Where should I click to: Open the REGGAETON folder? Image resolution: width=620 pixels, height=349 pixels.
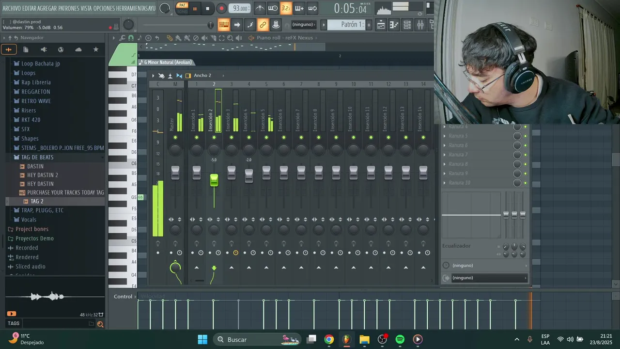coord(35,92)
